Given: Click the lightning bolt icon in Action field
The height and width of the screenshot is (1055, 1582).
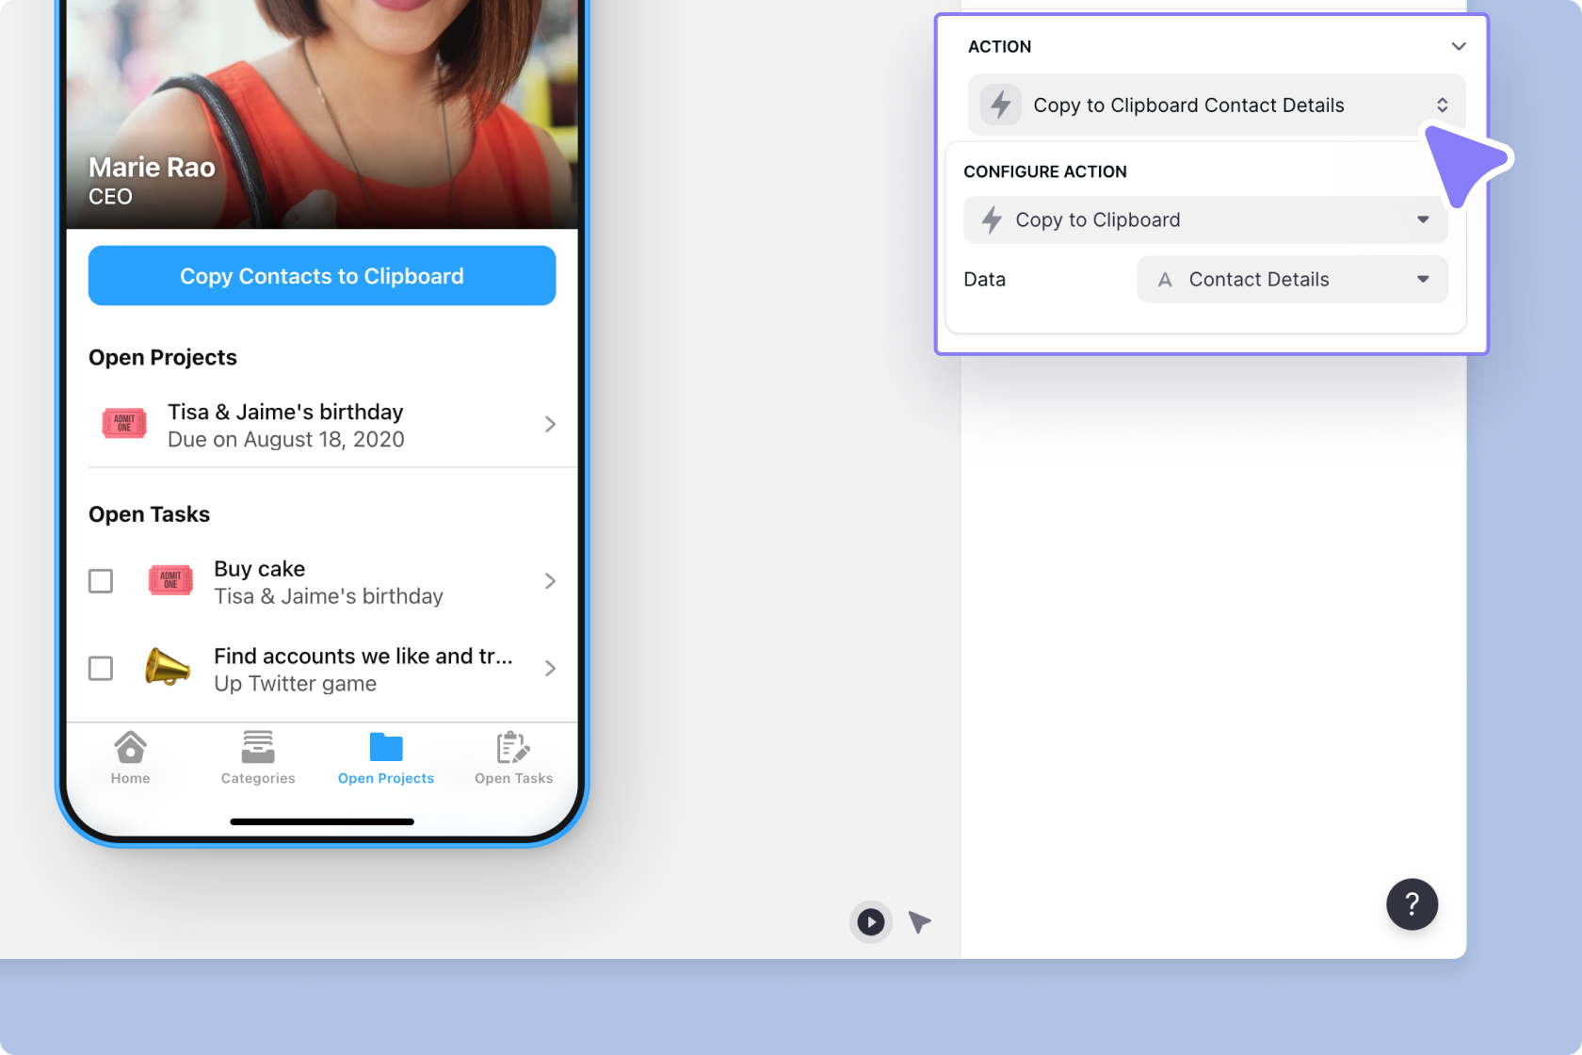Looking at the screenshot, I should tap(1000, 105).
